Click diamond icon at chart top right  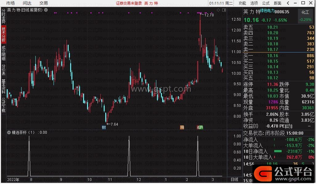click(218, 10)
